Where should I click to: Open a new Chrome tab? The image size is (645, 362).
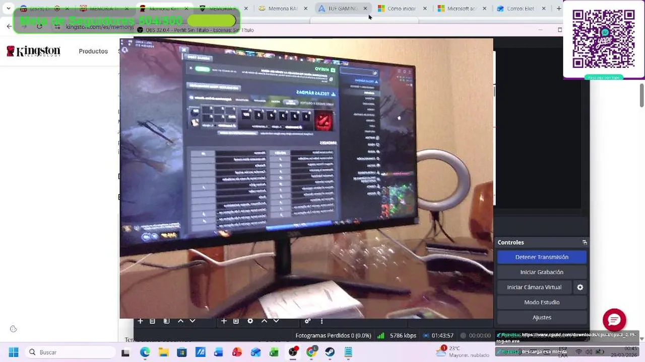pyautogui.click(x=558, y=9)
